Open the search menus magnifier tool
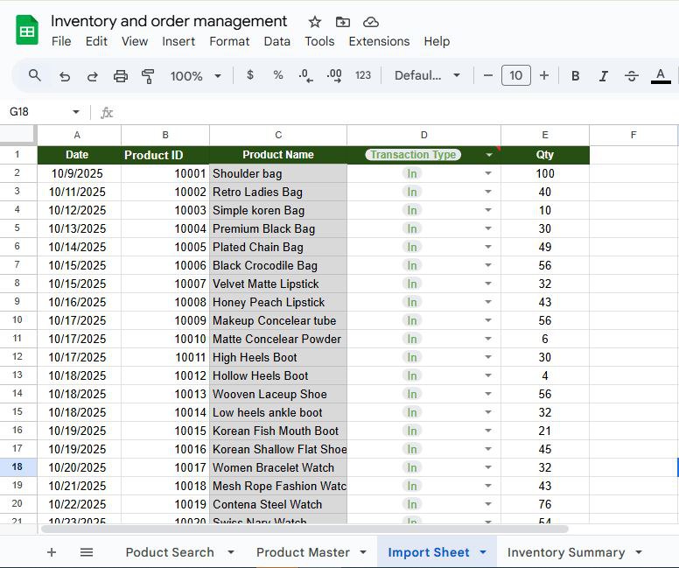 coord(35,75)
